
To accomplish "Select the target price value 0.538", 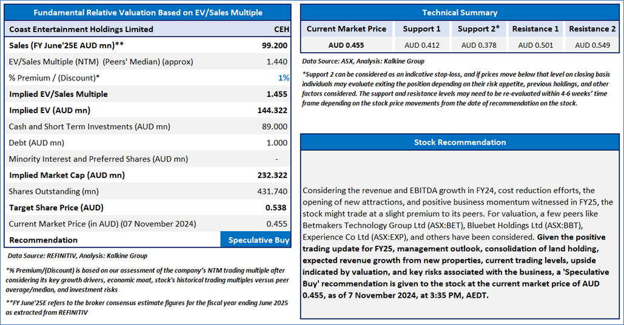I will click(x=277, y=208).
